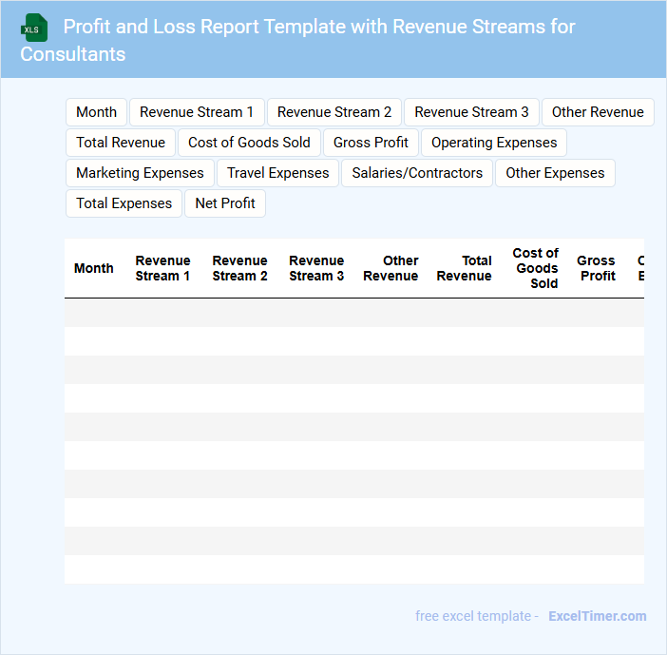
Task: Click the Total Expenses tag
Action: (124, 203)
